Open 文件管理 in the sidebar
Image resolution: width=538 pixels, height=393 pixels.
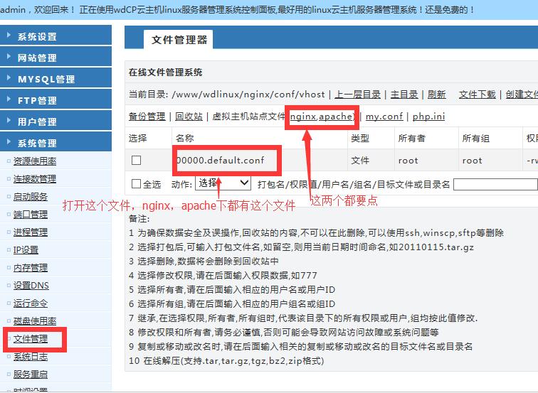click(x=31, y=339)
